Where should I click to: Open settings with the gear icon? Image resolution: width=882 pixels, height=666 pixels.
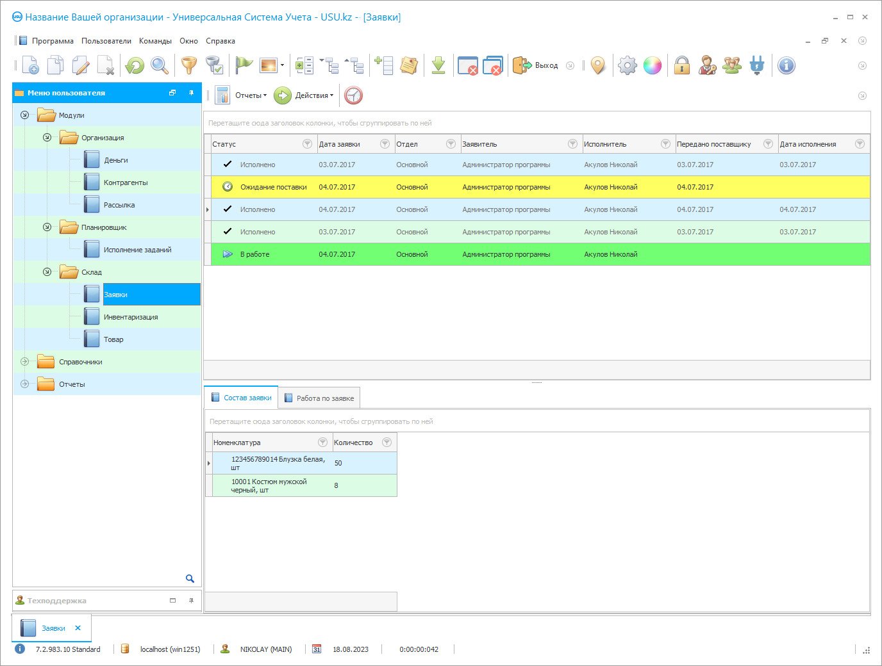pyautogui.click(x=627, y=65)
